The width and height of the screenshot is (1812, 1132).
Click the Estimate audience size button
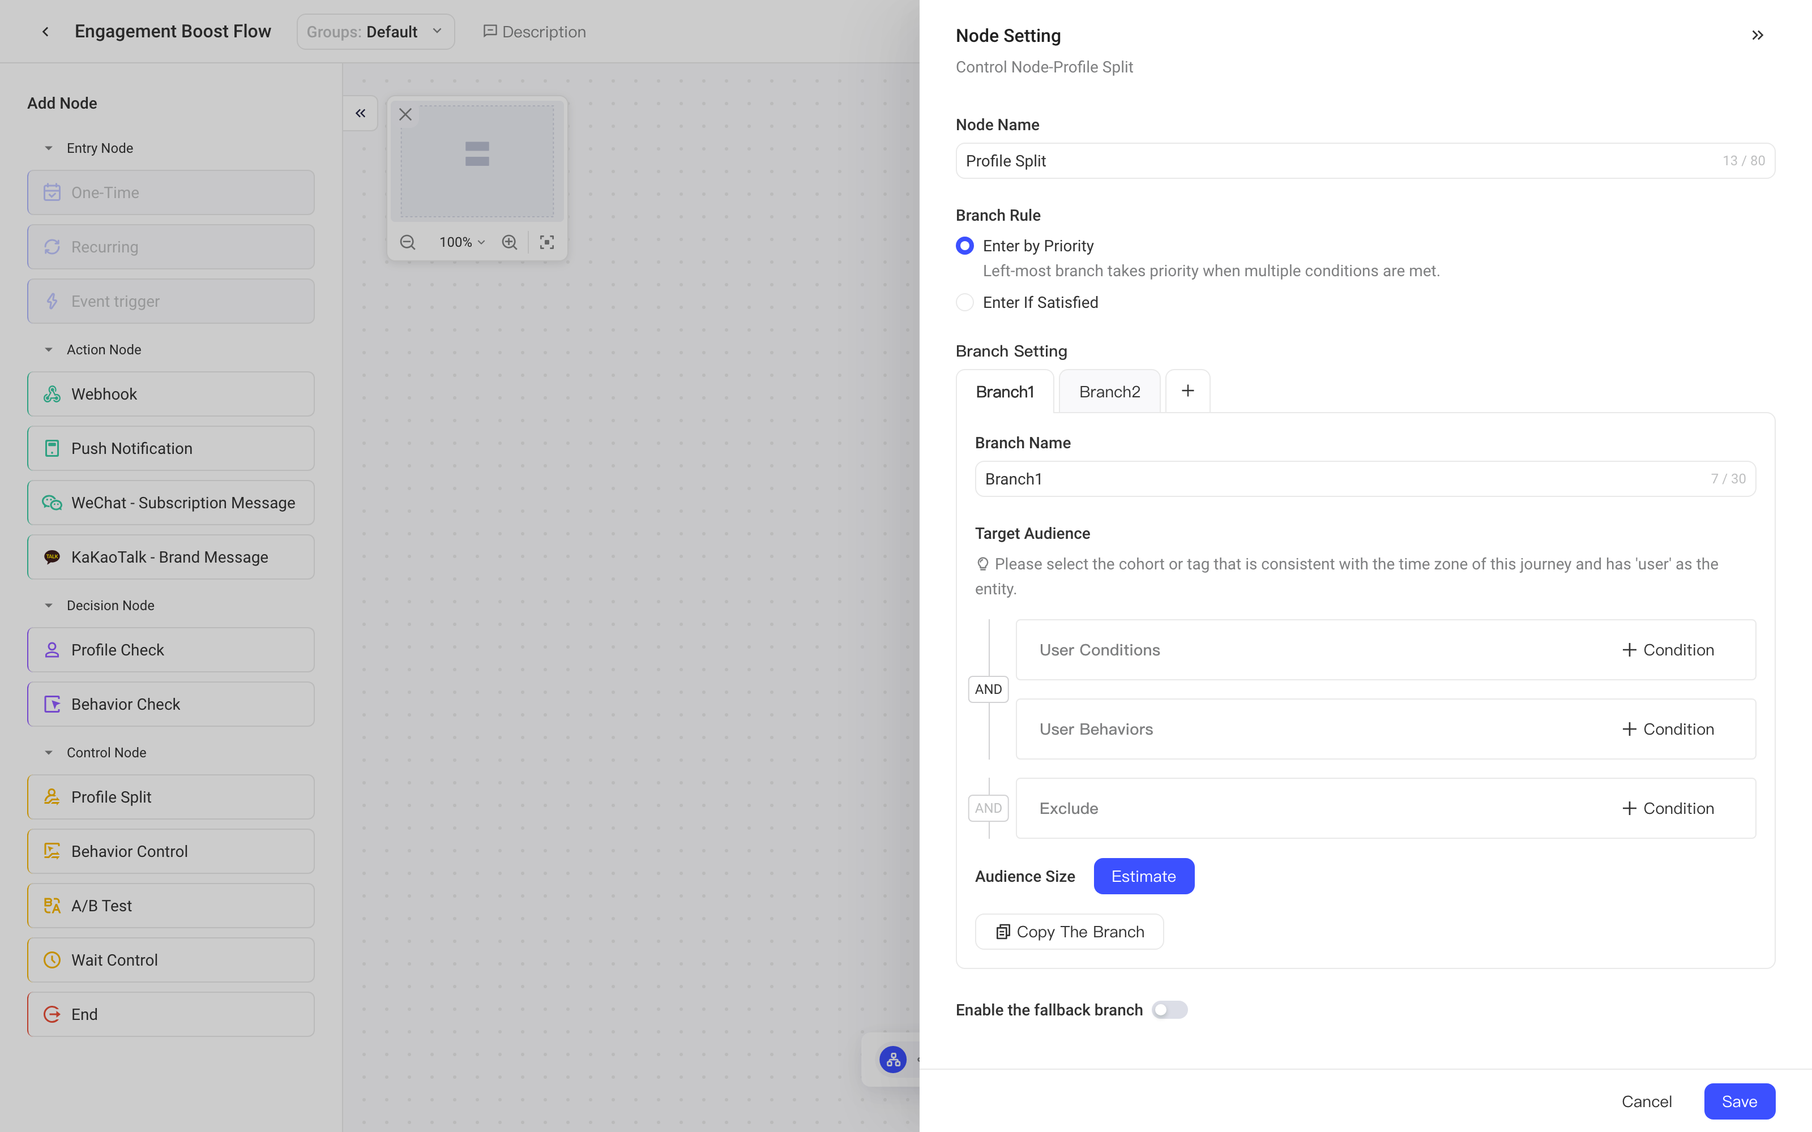pyautogui.click(x=1143, y=876)
